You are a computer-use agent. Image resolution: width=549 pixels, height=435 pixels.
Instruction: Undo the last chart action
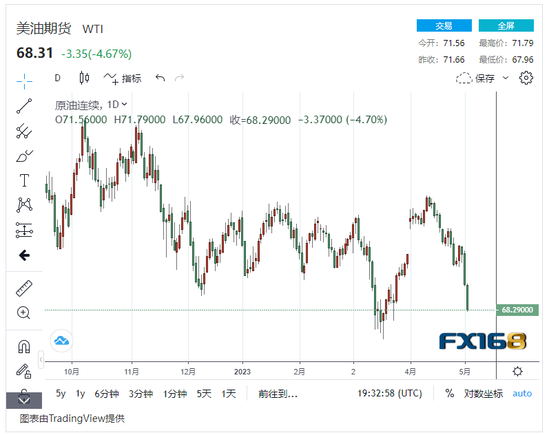160,78
